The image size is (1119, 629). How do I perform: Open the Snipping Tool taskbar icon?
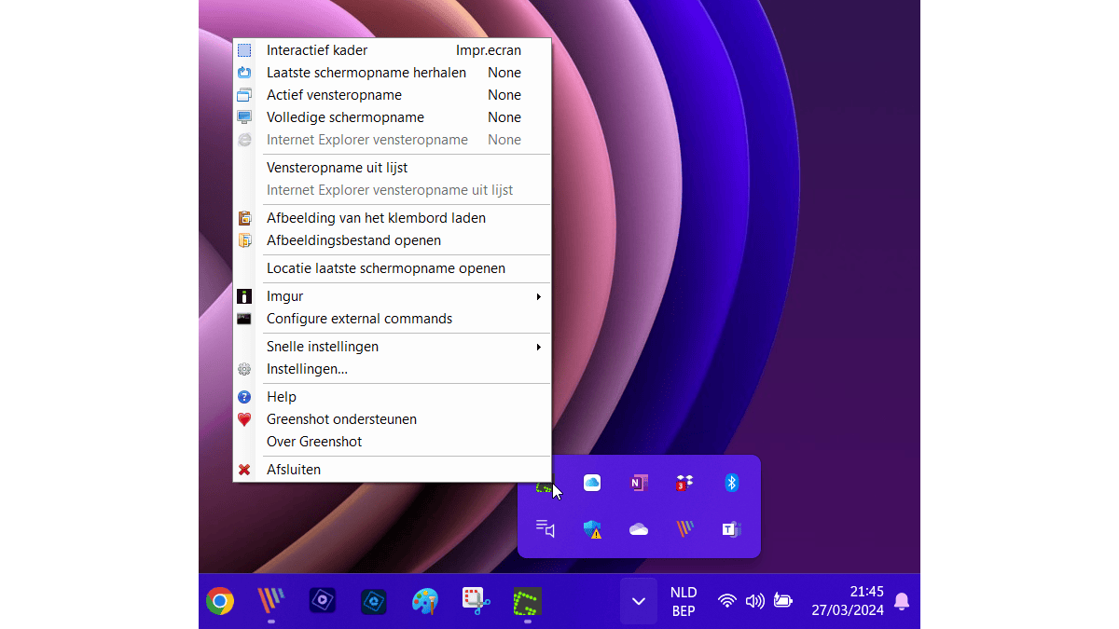477,601
